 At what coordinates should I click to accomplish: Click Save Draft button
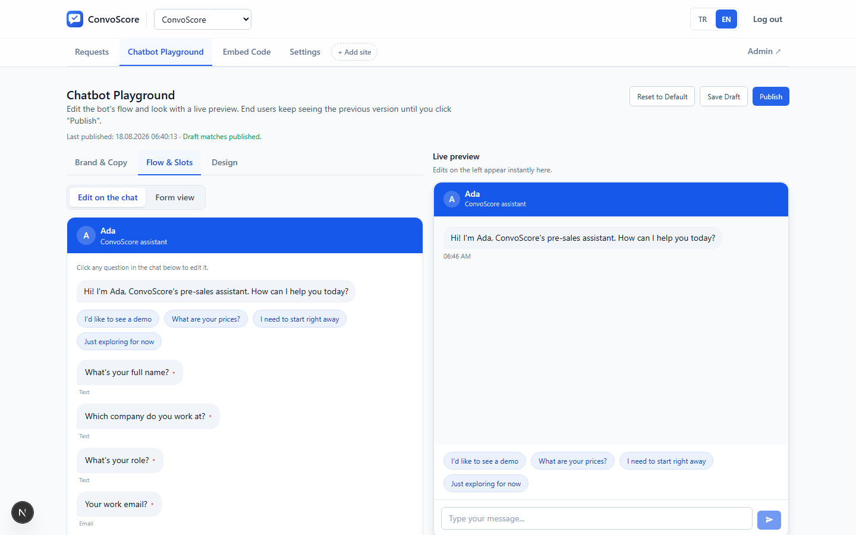tap(723, 96)
